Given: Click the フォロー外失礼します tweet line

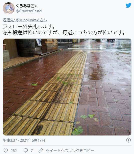Looking at the screenshot, I should (29, 26).
